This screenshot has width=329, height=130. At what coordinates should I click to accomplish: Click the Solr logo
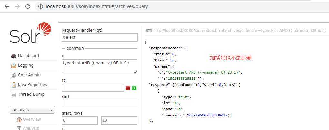(x=30, y=33)
